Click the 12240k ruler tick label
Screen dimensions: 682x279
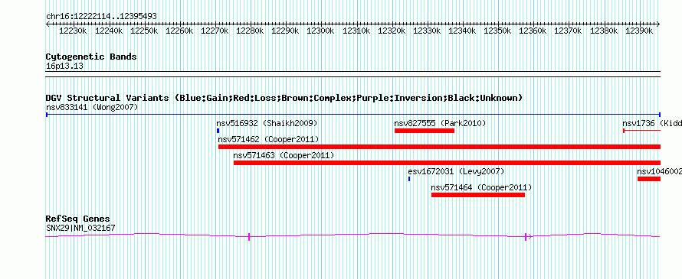tap(109, 31)
